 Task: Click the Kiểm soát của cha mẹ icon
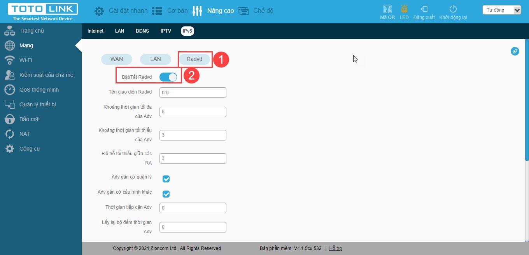tap(10, 75)
